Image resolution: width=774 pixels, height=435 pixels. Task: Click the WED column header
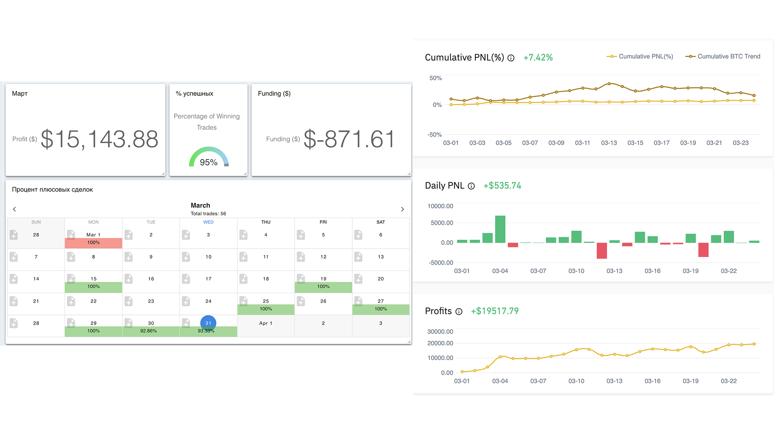click(x=208, y=222)
